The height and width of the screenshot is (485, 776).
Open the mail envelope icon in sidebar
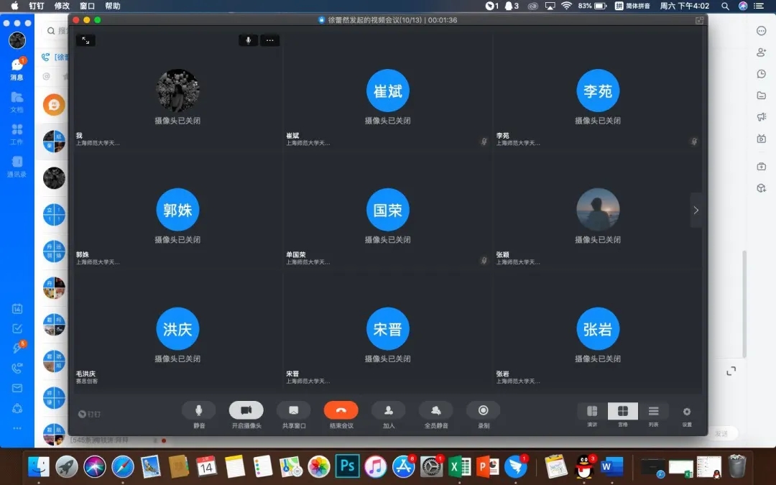(x=17, y=388)
